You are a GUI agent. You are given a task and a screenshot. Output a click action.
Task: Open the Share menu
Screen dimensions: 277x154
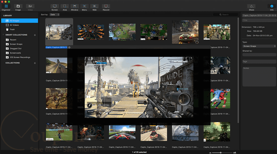click(251, 7)
